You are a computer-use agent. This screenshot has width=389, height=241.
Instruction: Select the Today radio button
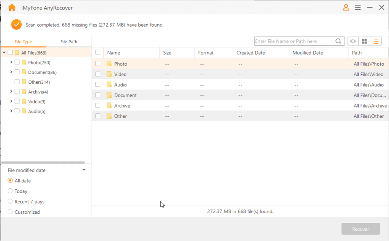tap(10, 191)
